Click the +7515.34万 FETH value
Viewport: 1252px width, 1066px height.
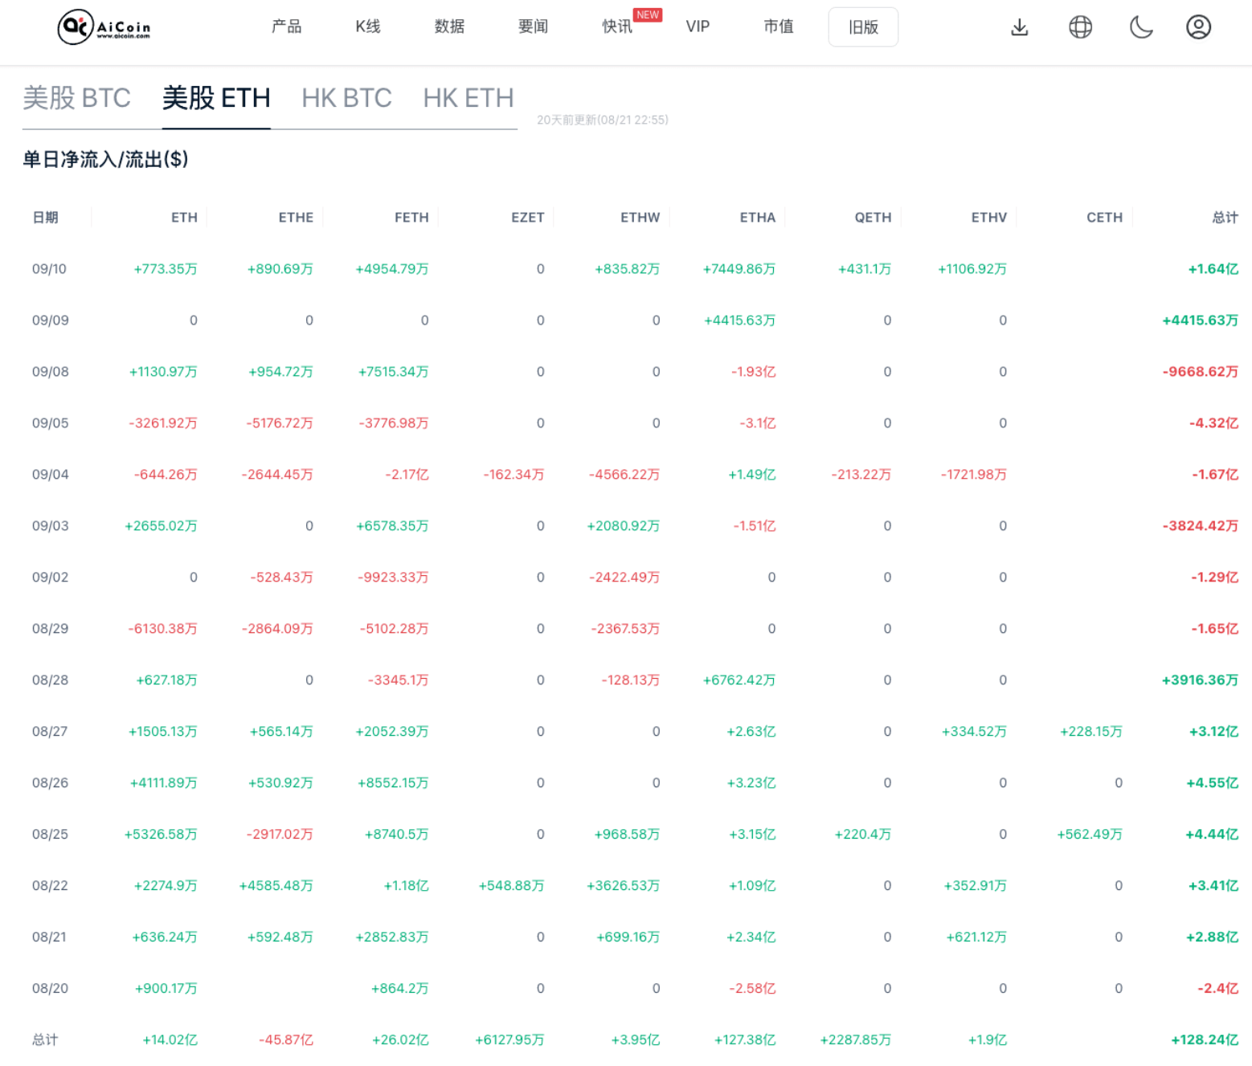(x=393, y=372)
